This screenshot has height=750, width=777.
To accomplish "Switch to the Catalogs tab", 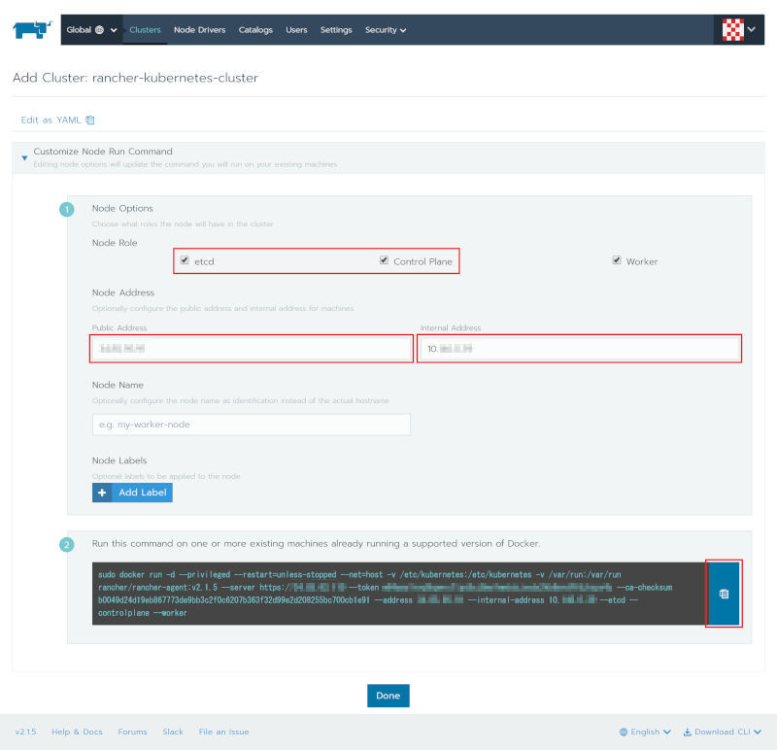I will coord(255,30).
